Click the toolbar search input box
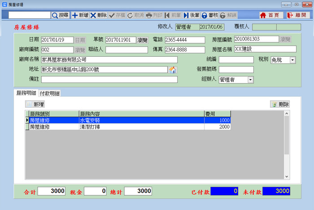Viewport: 314px width, 210px height. [x=30, y=15]
